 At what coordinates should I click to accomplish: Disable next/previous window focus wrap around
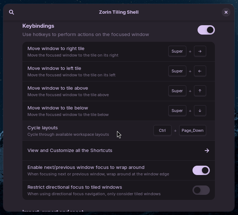coord(201,170)
